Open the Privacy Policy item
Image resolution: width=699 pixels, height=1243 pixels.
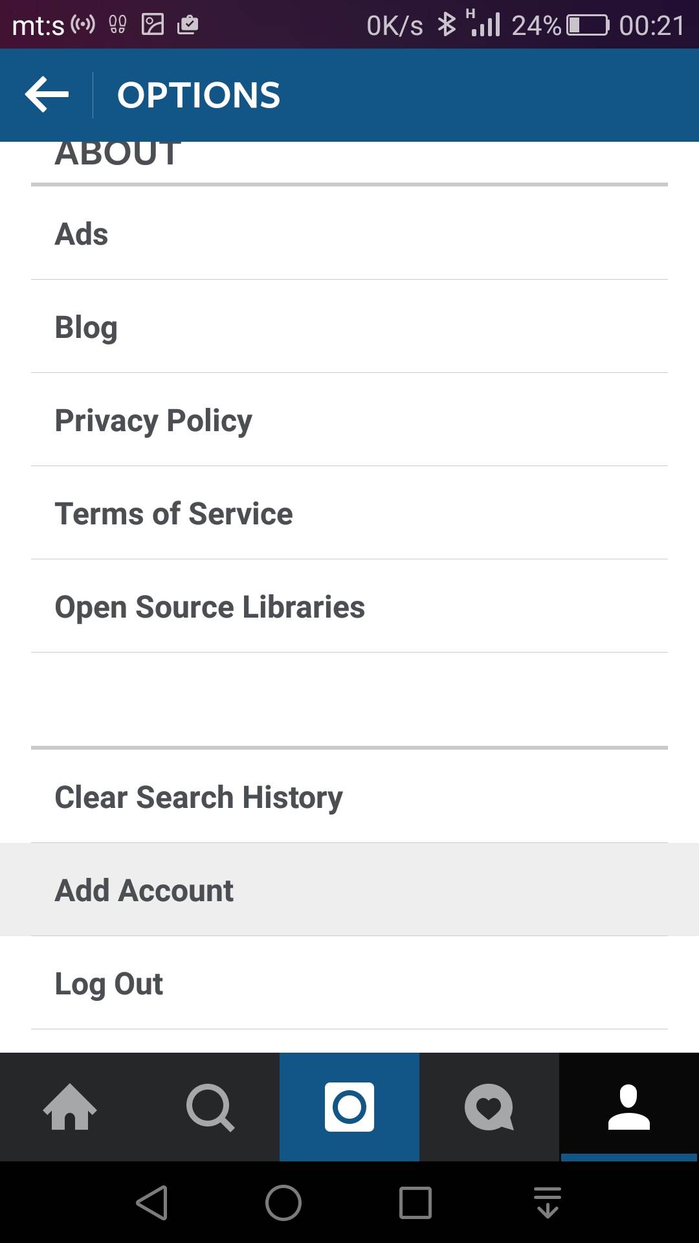point(349,420)
